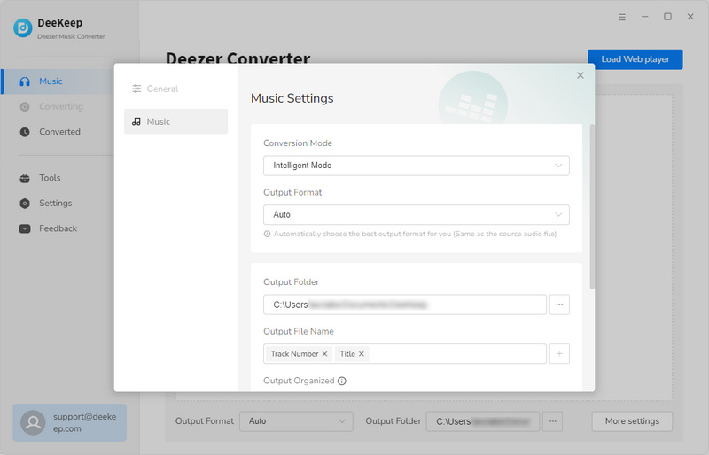This screenshot has width=709, height=455.
Task: Click the music note icon in dialog
Action: tap(136, 121)
